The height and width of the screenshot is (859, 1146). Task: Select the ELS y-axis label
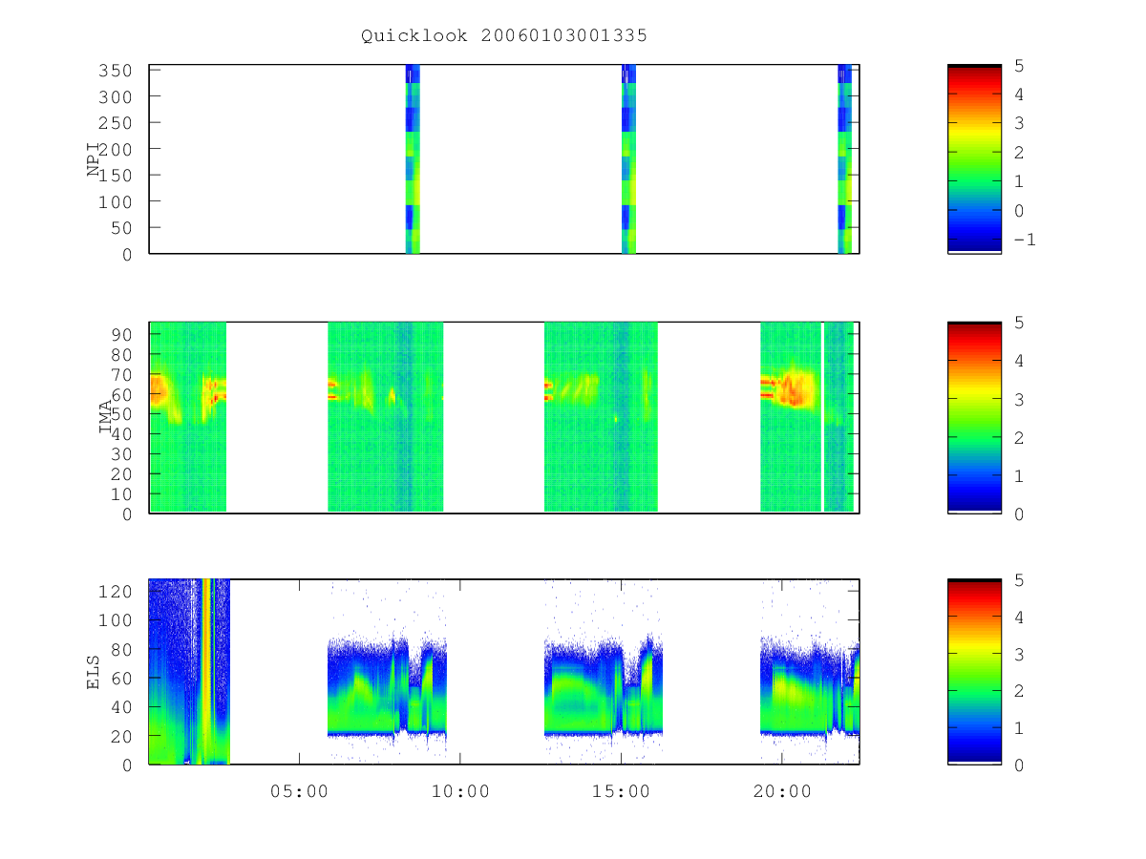tap(94, 672)
